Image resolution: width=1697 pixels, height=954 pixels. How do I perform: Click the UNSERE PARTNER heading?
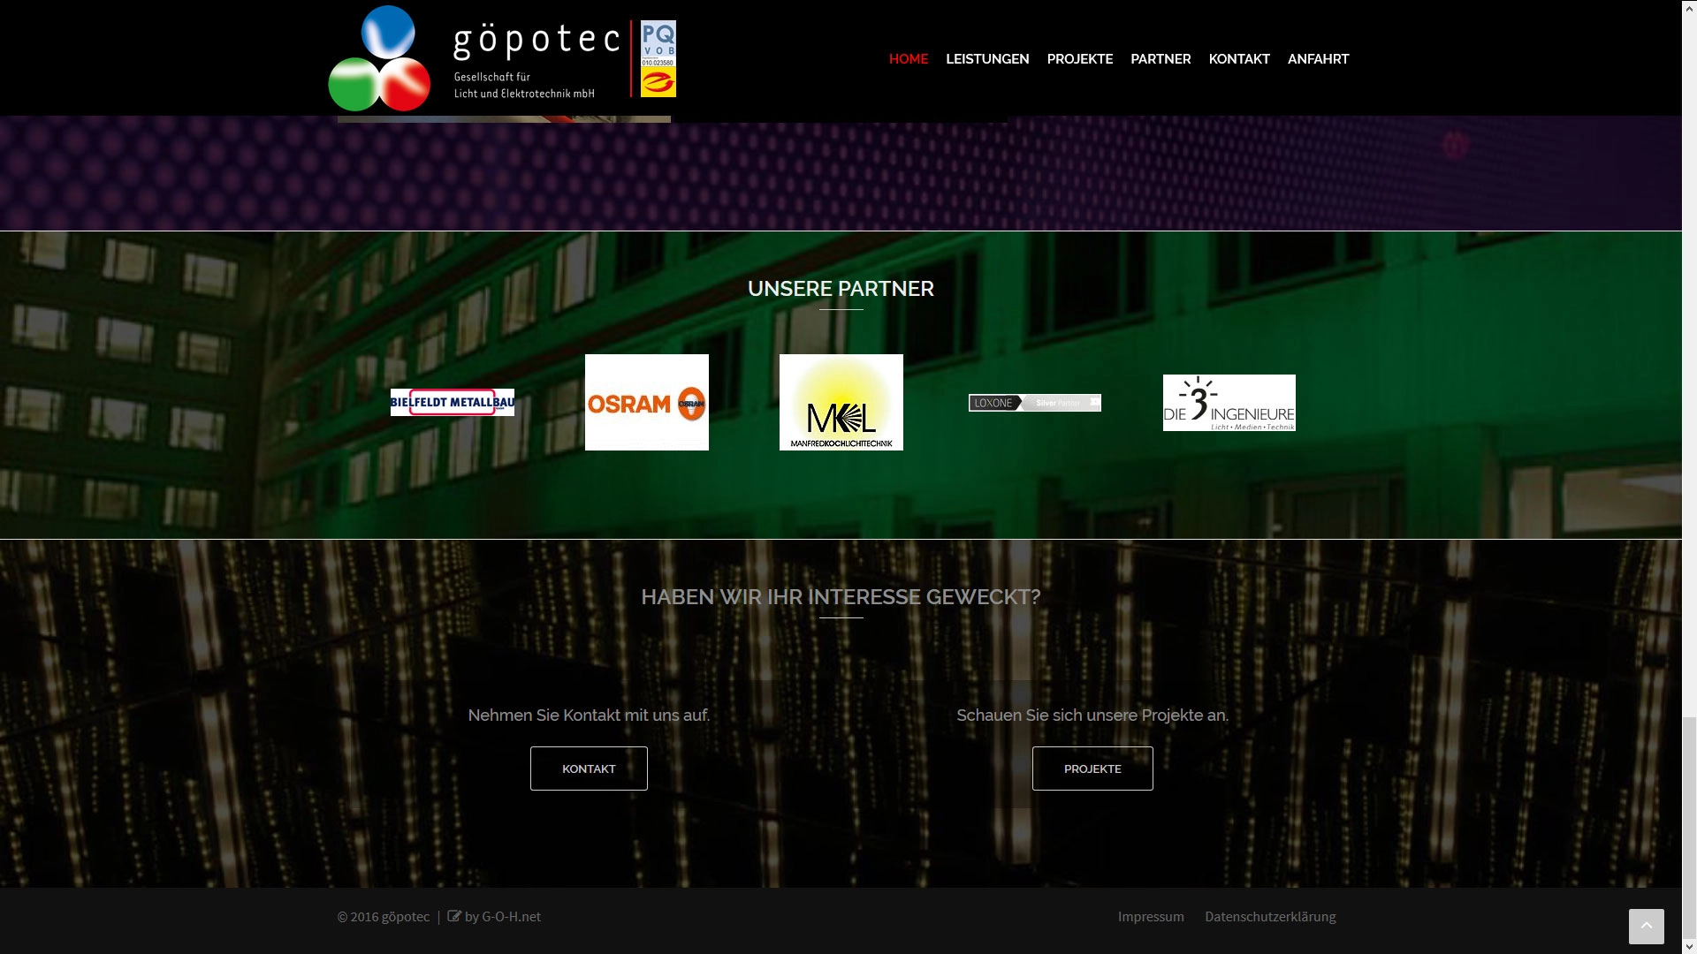coord(841,289)
